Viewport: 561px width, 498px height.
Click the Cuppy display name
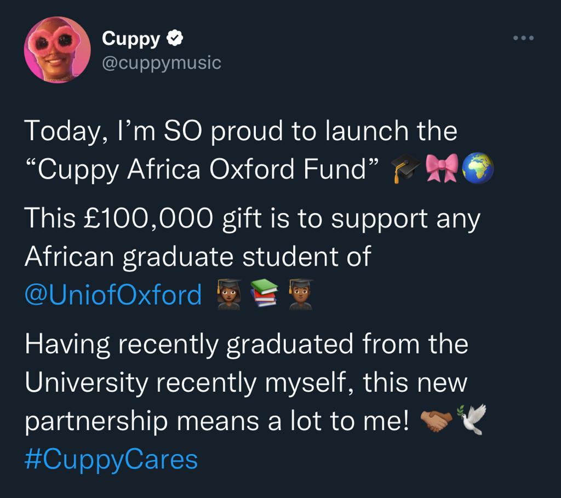pos(131,39)
